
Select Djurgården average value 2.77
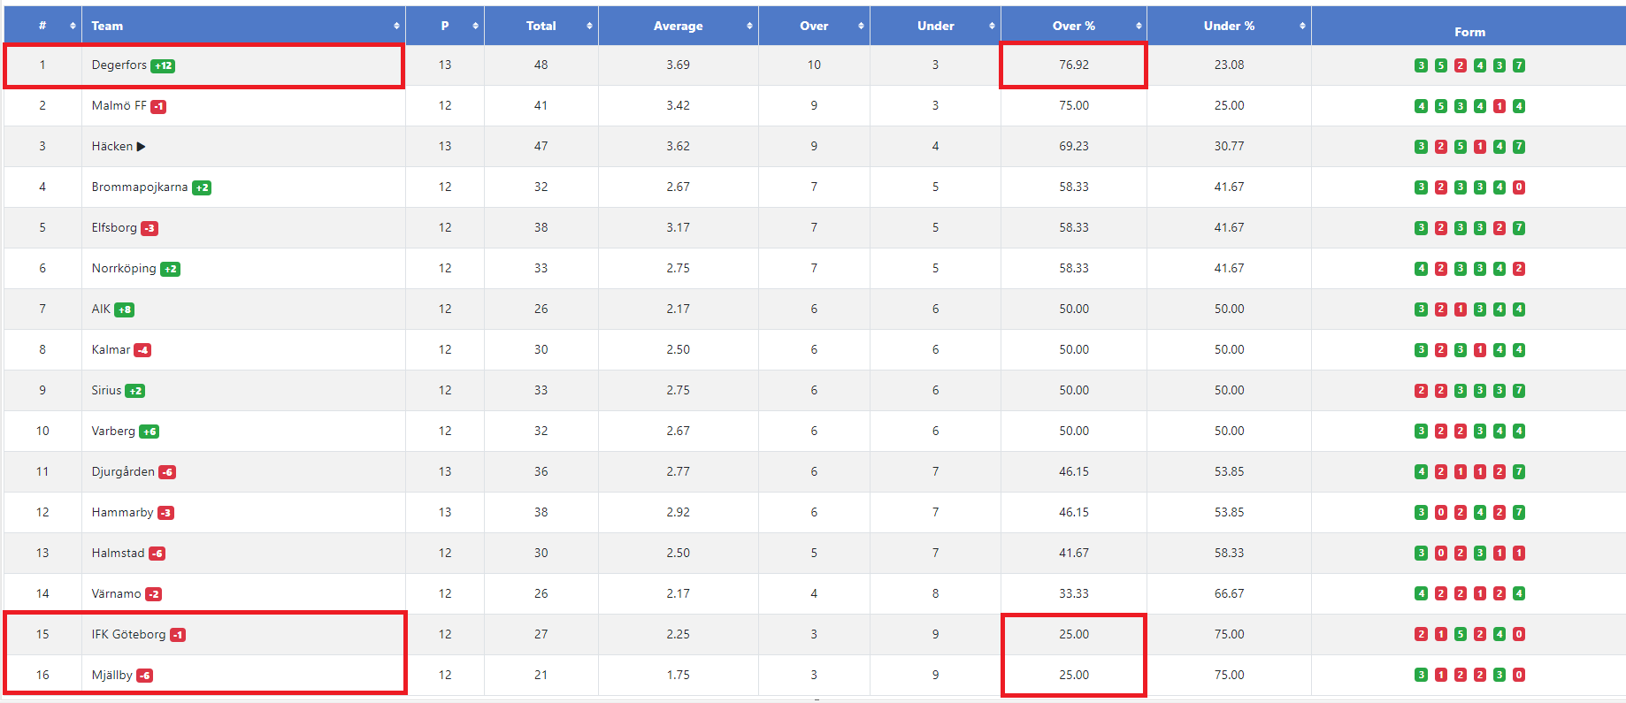point(678,471)
